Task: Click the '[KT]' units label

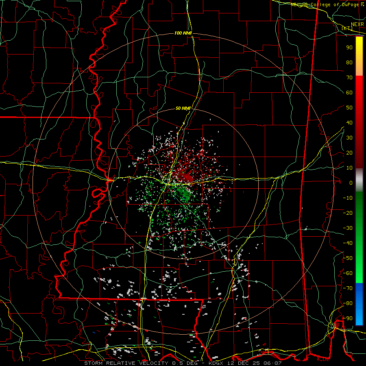Action: (x=347, y=28)
